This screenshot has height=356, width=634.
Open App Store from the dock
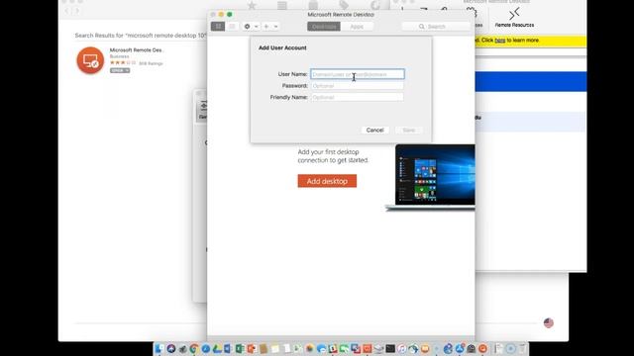460,348
